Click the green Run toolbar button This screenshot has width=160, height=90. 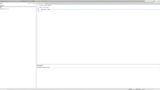tap(23, 1)
